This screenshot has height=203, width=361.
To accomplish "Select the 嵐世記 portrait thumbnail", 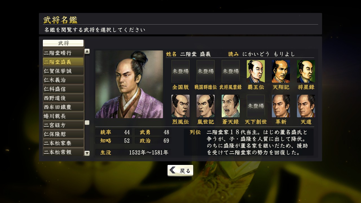I will (206, 106).
